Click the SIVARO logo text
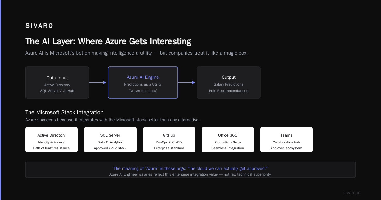This screenshot has height=200, width=381. (39, 26)
